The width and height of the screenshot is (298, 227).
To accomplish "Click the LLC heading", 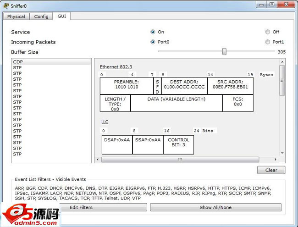I will (105, 122).
